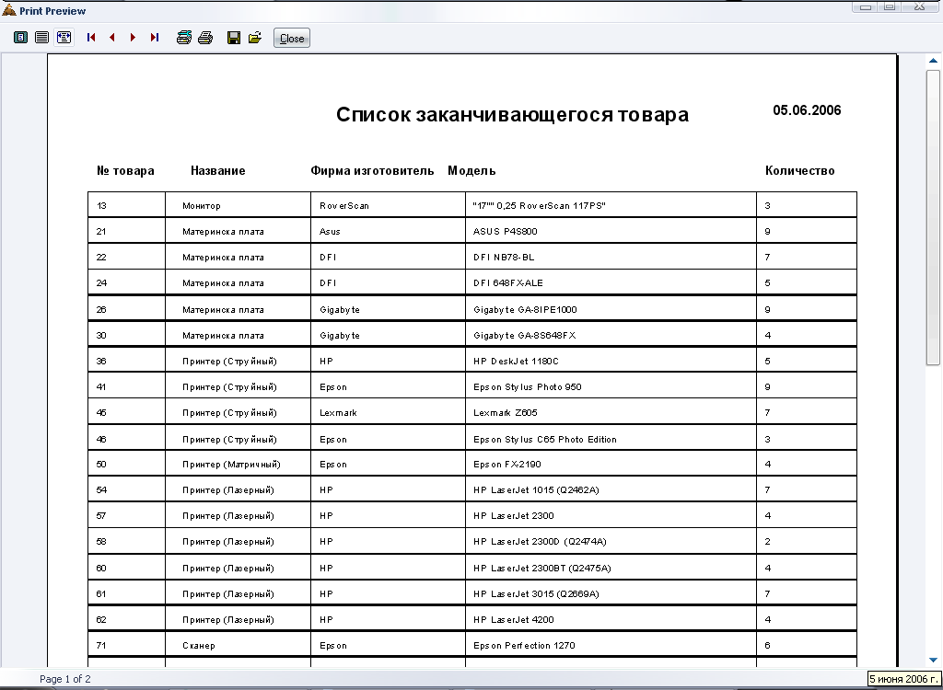Save the report with floppy icon
943x690 pixels.
point(234,38)
